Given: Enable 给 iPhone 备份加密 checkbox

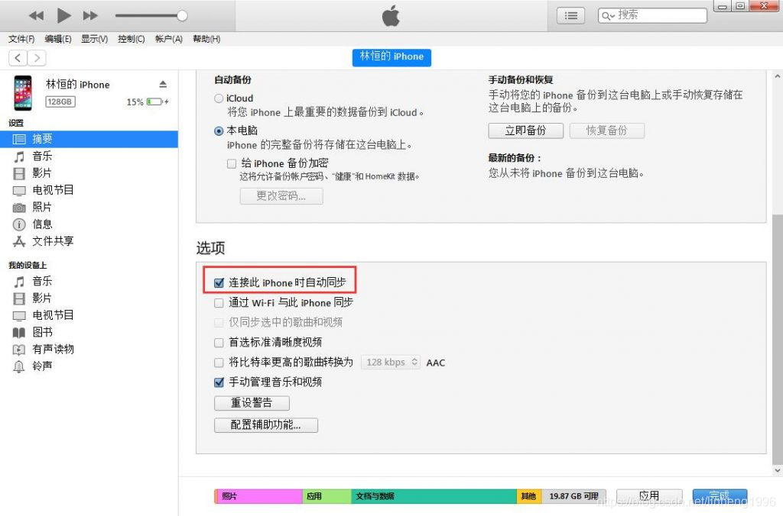Looking at the screenshot, I should [232, 163].
